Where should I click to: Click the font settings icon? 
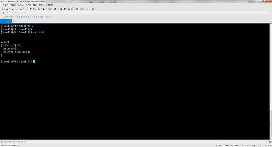coord(55,9)
